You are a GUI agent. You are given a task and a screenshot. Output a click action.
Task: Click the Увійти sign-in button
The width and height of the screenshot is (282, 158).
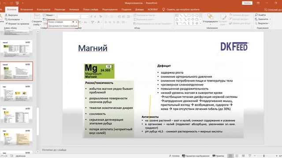247,3
